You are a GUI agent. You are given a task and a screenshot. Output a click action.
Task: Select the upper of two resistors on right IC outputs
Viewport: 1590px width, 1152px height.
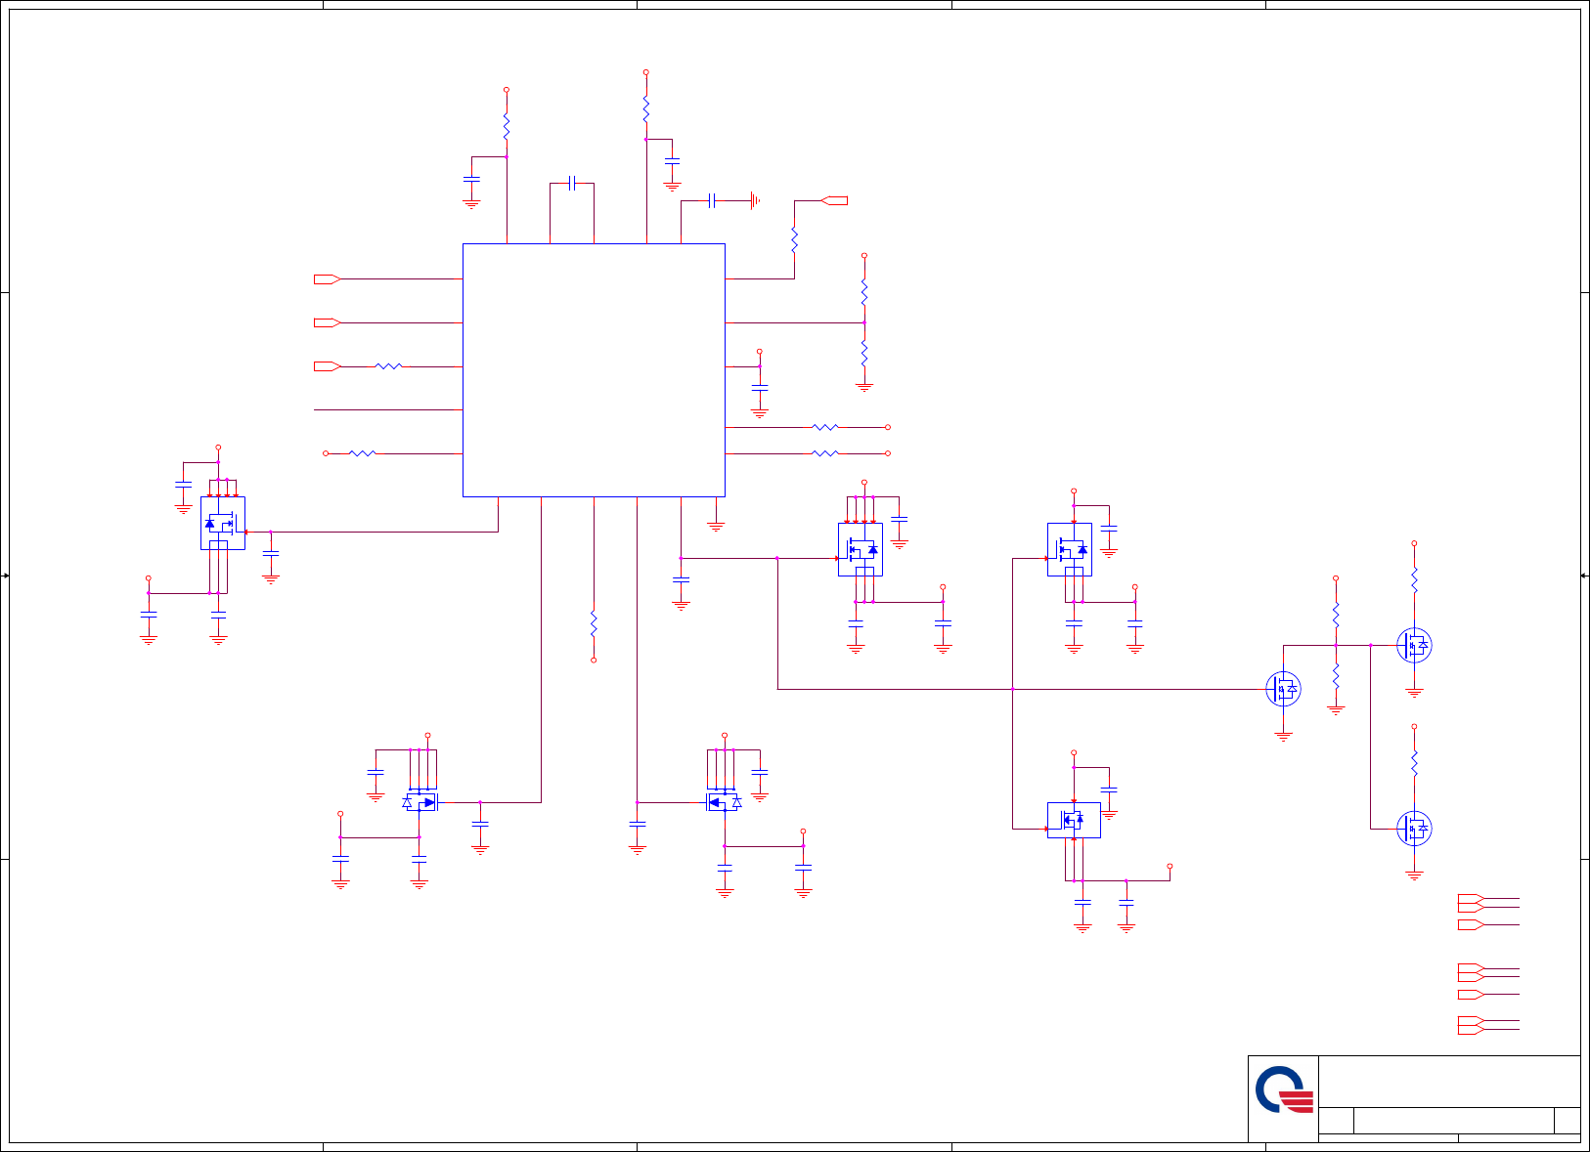click(x=825, y=427)
